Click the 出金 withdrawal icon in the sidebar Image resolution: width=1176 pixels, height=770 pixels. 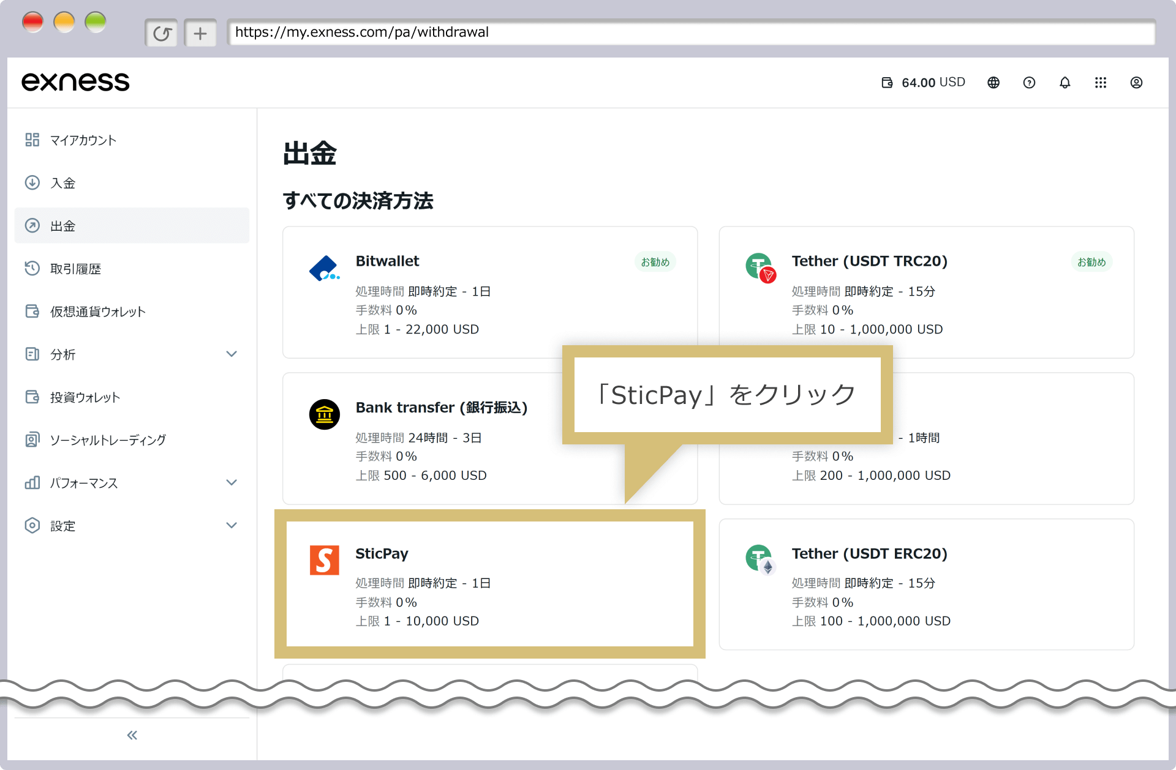(32, 225)
